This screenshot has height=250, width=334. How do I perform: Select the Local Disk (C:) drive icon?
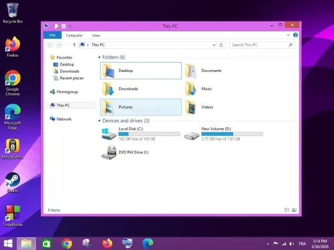(x=109, y=134)
